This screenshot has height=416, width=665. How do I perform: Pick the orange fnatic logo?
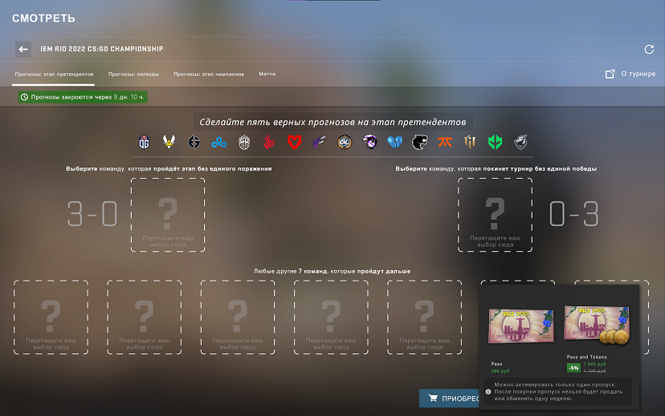pos(445,142)
